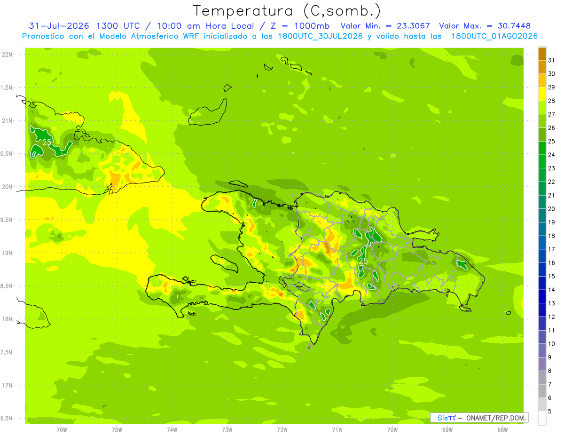This screenshot has width=564, height=436.
Task: Click the swatch between 16 and 17
Action: click(x=542, y=256)
